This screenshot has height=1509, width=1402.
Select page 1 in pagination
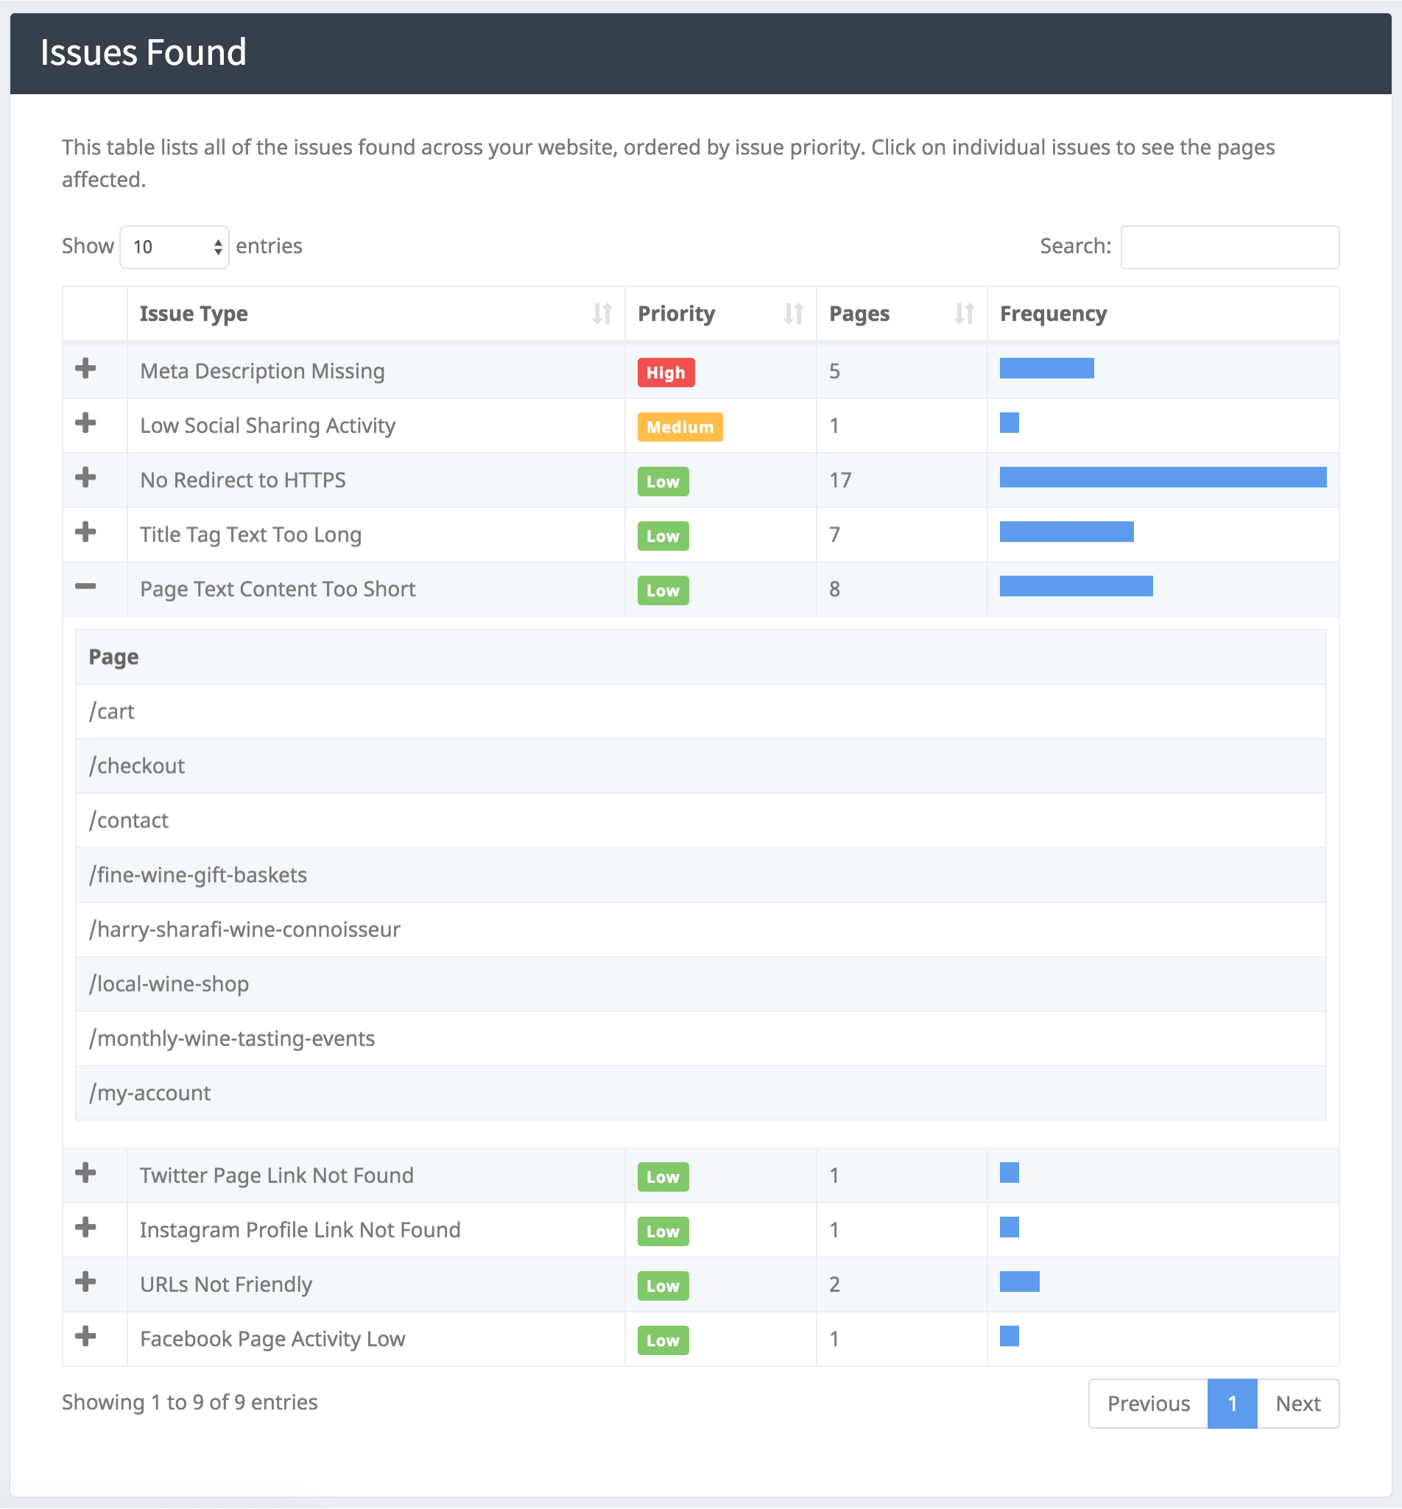coord(1231,1404)
